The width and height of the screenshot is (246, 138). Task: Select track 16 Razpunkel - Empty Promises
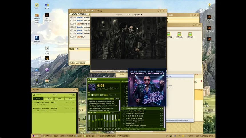point(143,121)
